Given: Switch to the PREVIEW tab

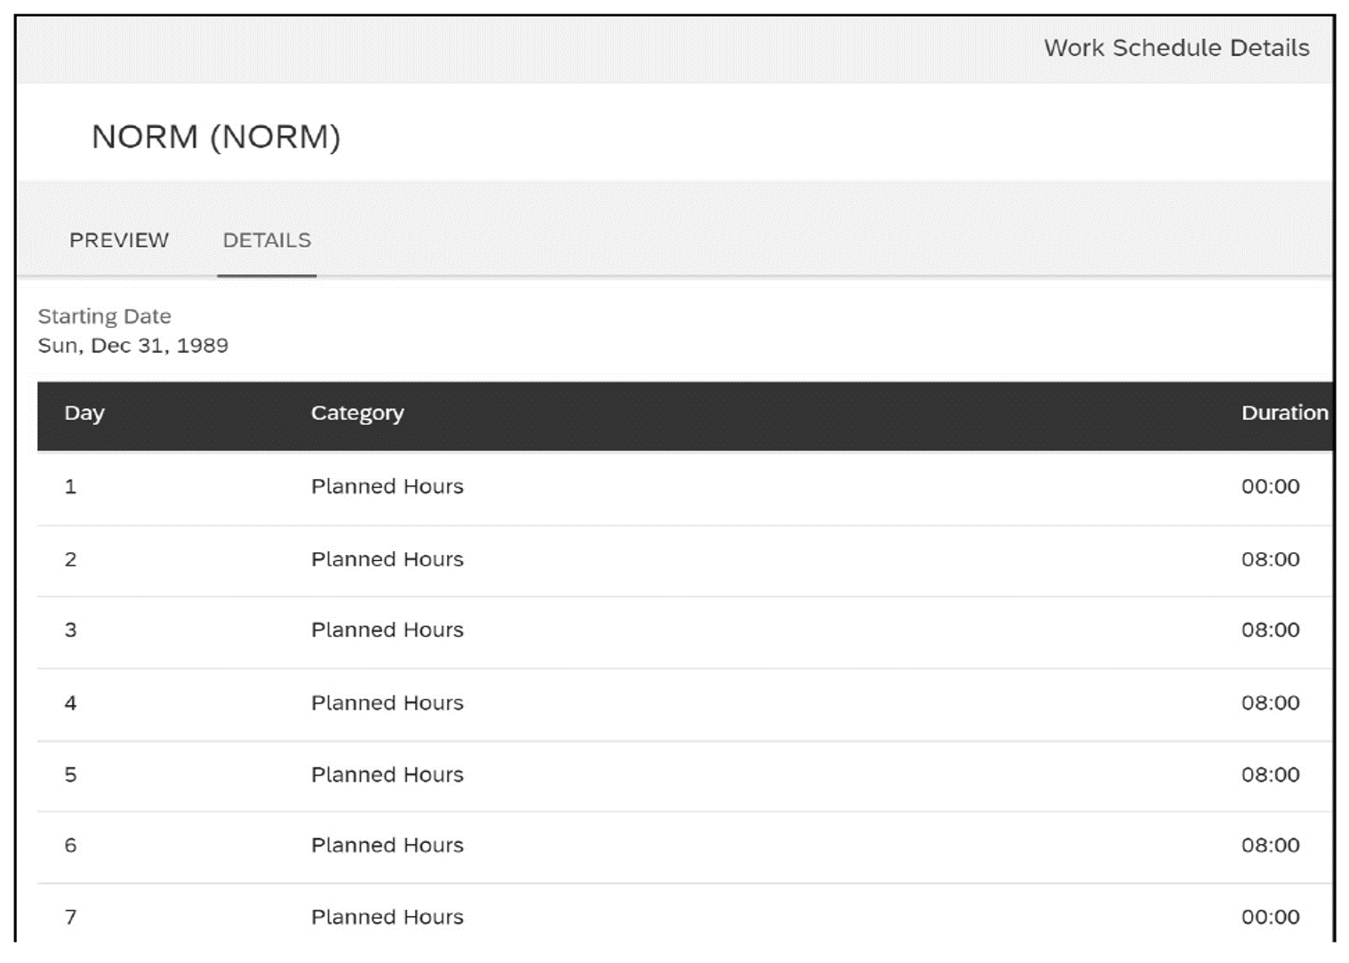Looking at the screenshot, I should click(120, 240).
